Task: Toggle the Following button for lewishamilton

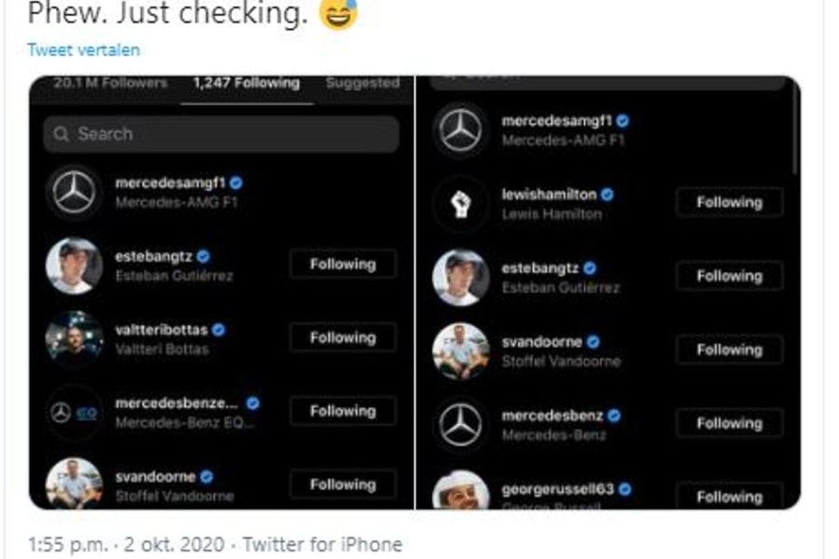Action: point(729,203)
